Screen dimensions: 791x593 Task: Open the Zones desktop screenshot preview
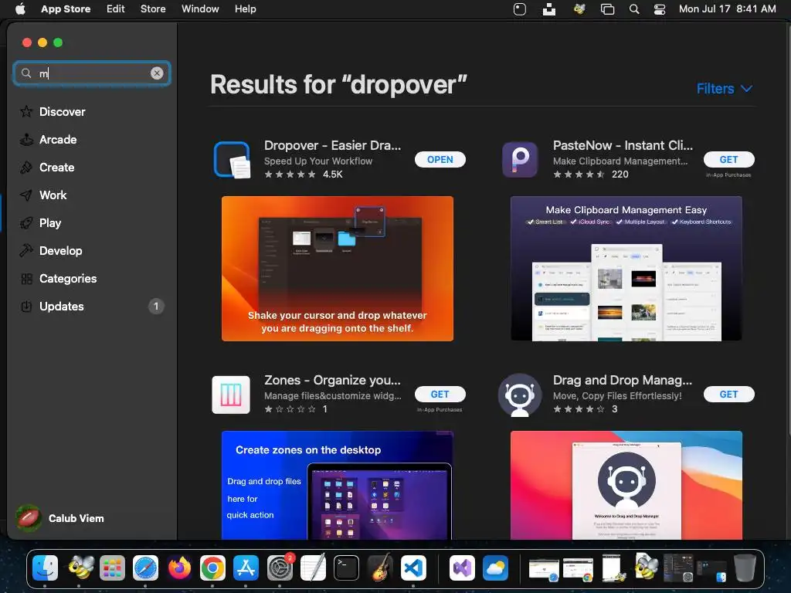(x=338, y=485)
